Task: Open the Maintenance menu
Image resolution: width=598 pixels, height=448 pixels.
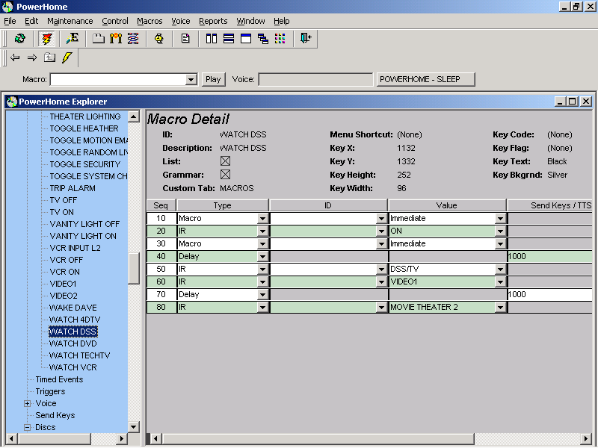Action: 70,21
